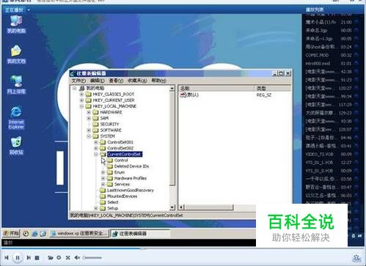
Task: Click the open file icon in player controls
Action: click(51, 257)
